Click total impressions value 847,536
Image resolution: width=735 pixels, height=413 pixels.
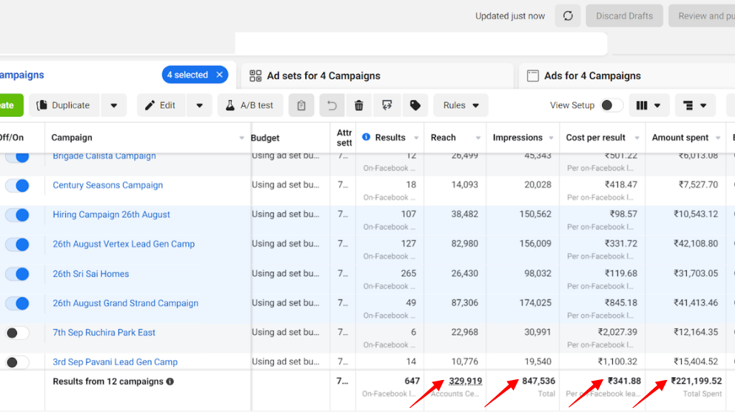[x=538, y=381]
